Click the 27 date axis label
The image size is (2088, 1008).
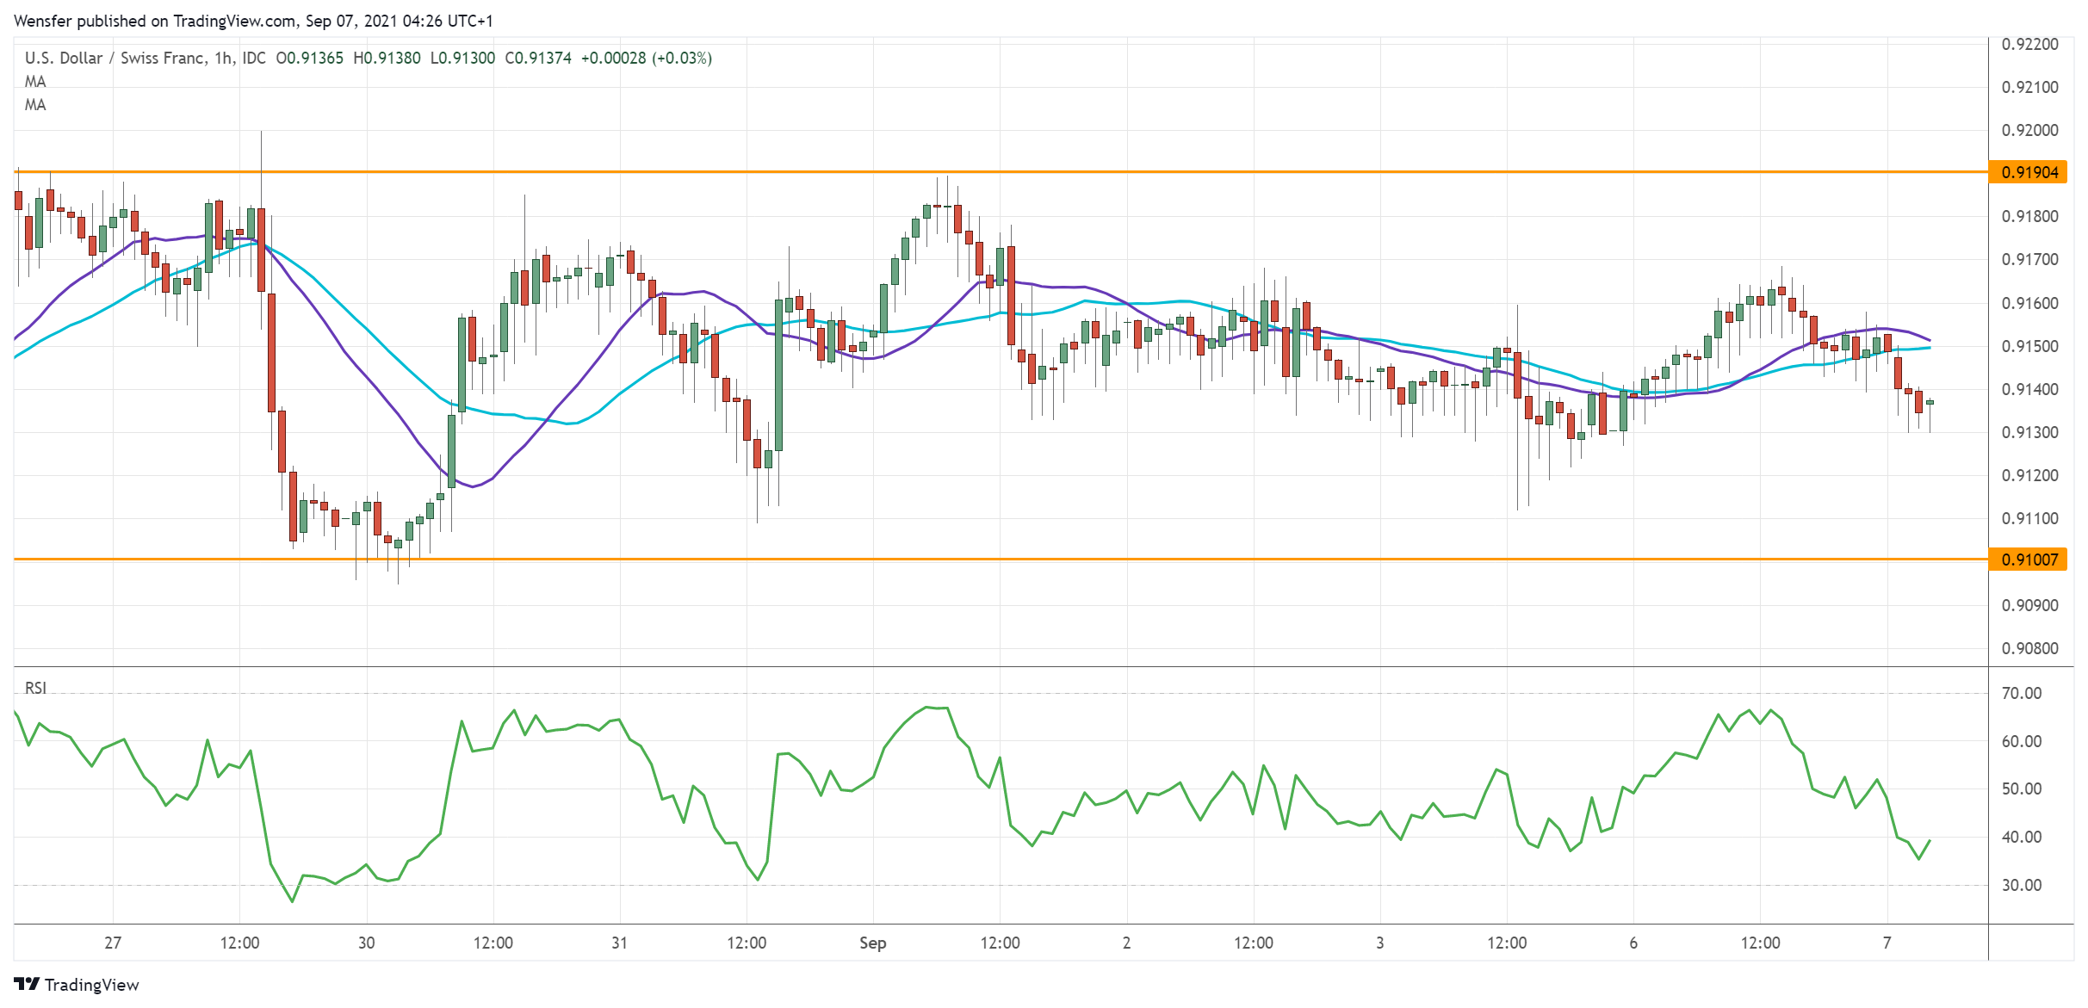click(113, 943)
